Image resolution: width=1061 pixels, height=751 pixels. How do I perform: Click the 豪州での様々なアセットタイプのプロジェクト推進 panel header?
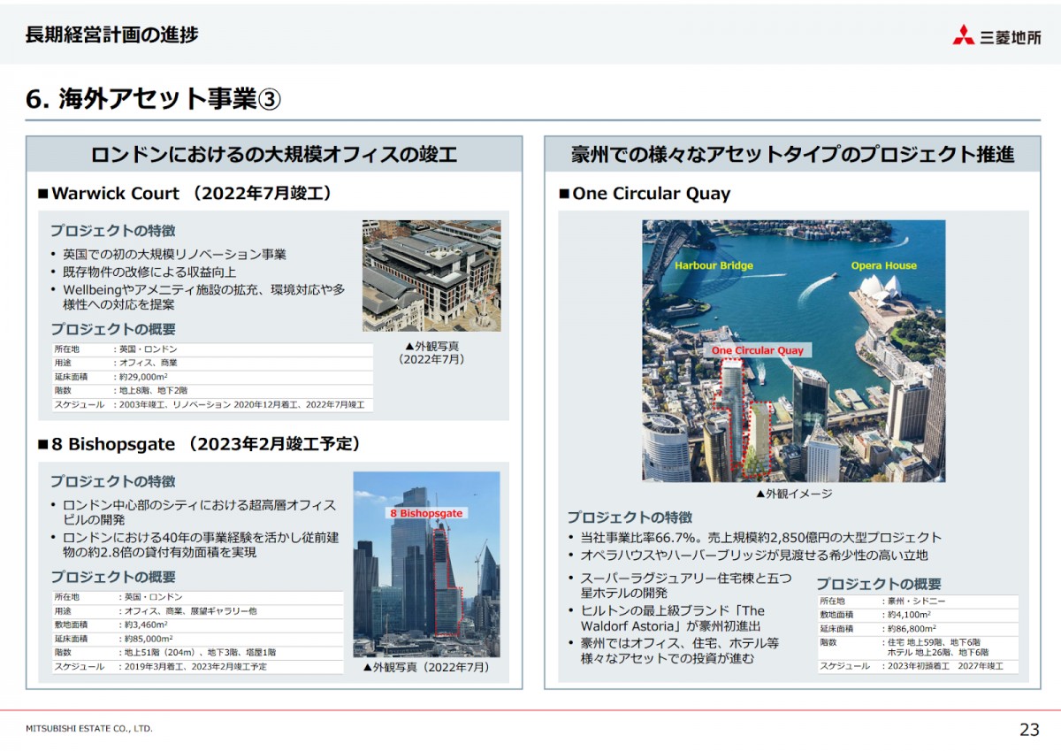pos(792,155)
